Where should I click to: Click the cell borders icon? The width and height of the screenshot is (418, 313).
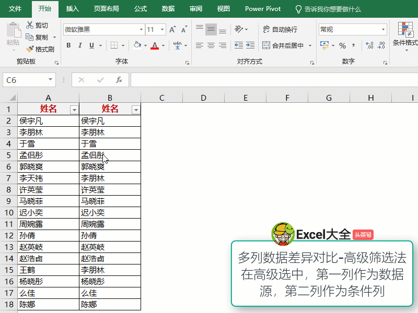114,45
